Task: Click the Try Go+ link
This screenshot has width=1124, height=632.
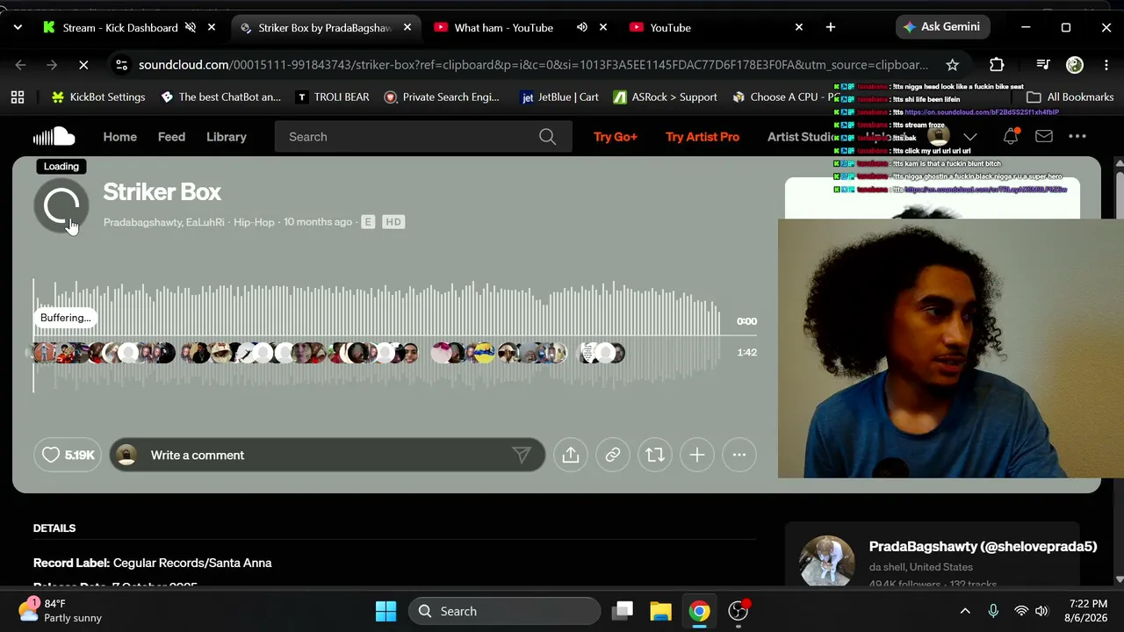Action: 616,137
